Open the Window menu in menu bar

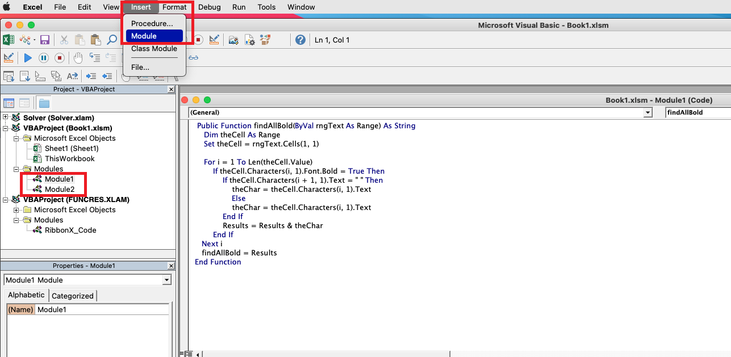[x=301, y=7]
